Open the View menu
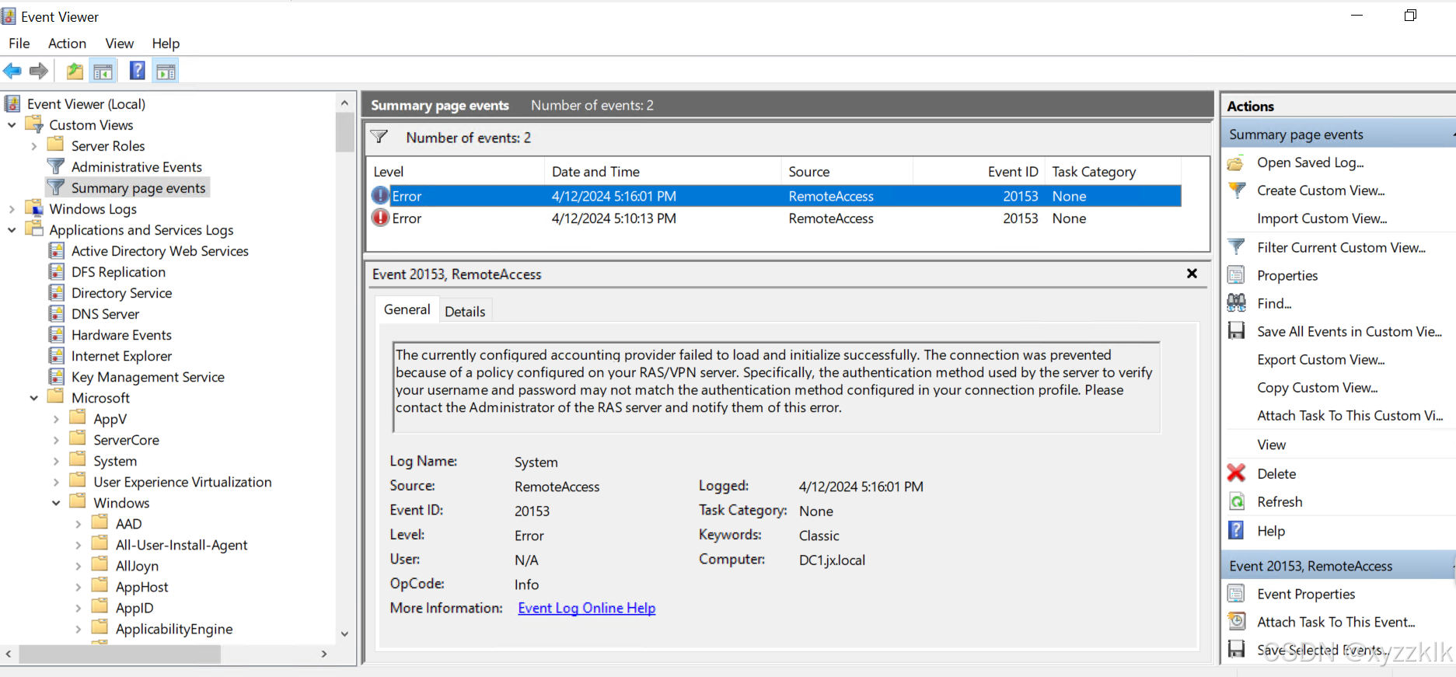The height and width of the screenshot is (677, 1456). tap(120, 44)
